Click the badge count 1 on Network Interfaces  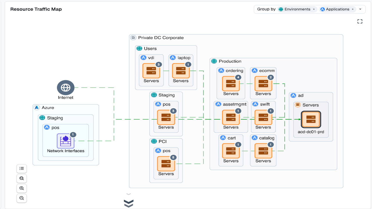click(73, 135)
